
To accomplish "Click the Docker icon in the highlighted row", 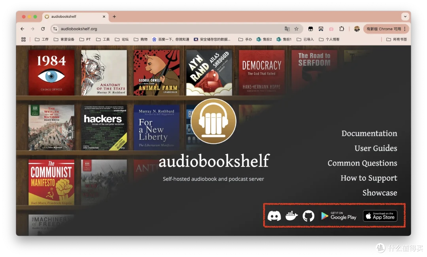I will tap(291, 216).
